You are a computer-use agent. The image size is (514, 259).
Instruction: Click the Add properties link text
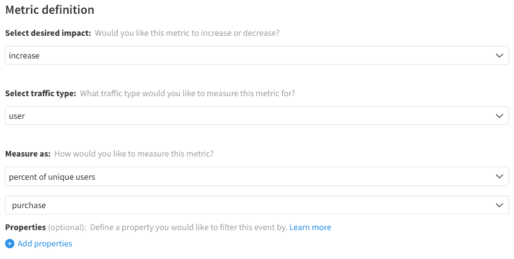pyautogui.click(x=45, y=244)
